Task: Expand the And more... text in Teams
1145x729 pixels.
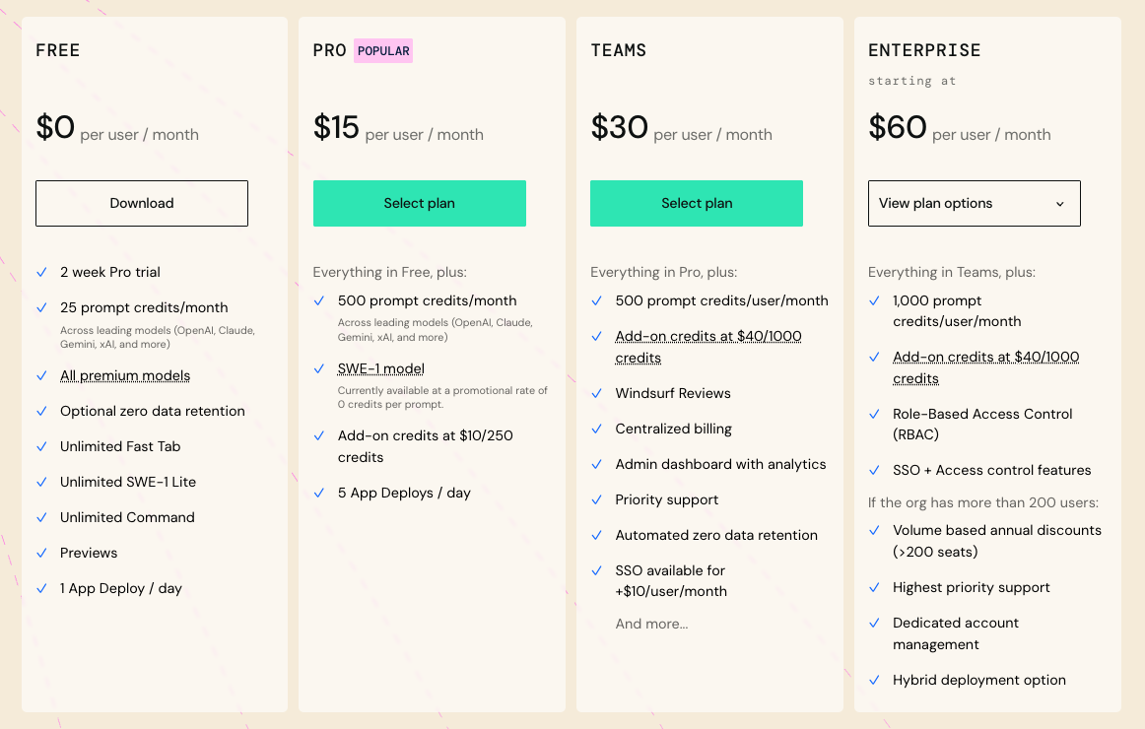Action: click(651, 624)
